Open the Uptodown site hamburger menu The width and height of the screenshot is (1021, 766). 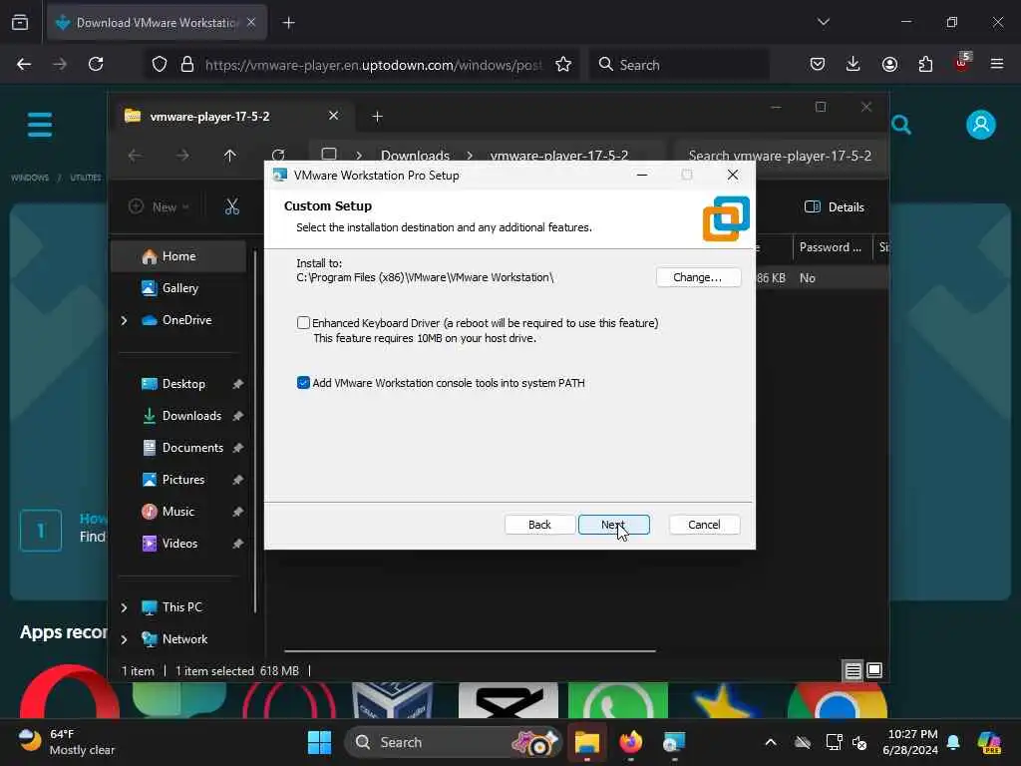40,125
